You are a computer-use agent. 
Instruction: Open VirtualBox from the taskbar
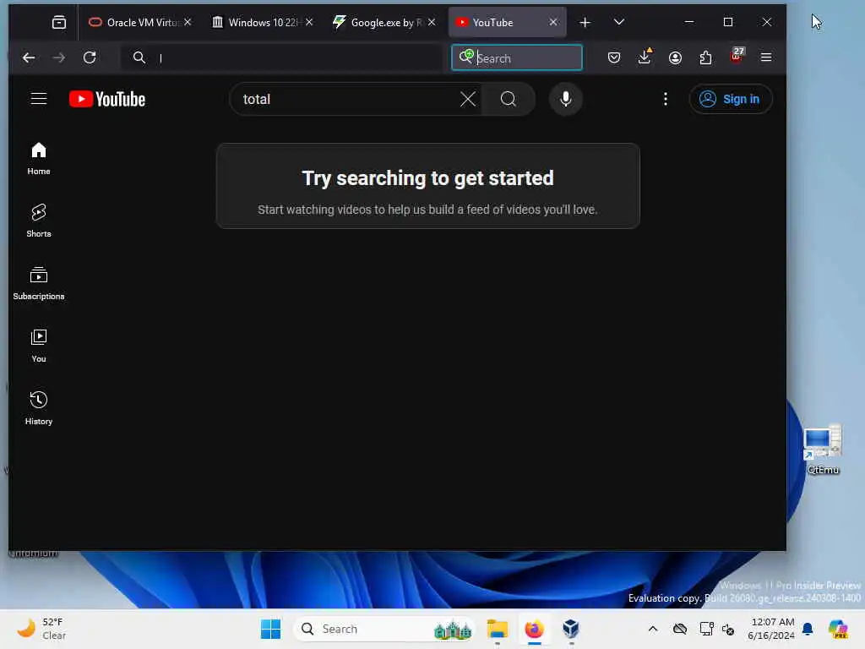click(x=571, y=629)
